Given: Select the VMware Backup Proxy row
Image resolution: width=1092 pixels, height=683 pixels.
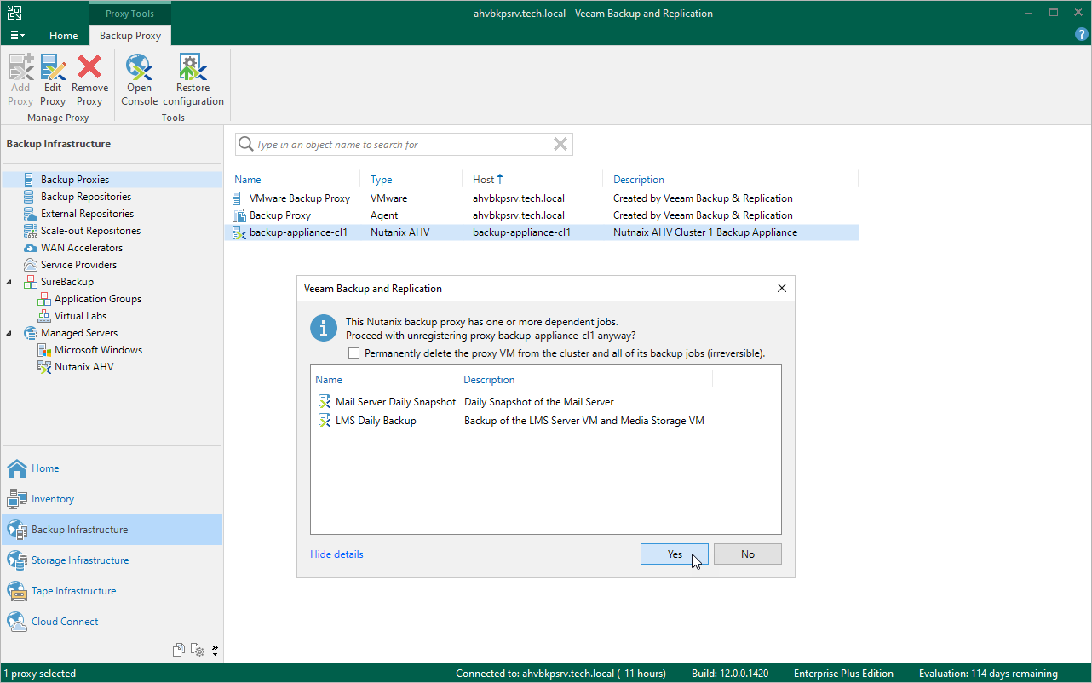Looking at the screenshot, I should [x=542, y=198].
